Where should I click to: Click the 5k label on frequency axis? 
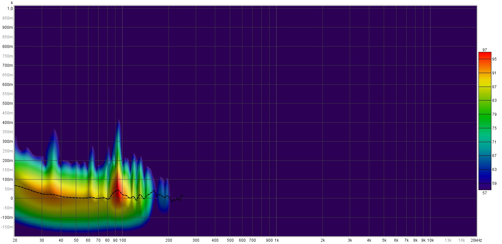coord(384,240)
